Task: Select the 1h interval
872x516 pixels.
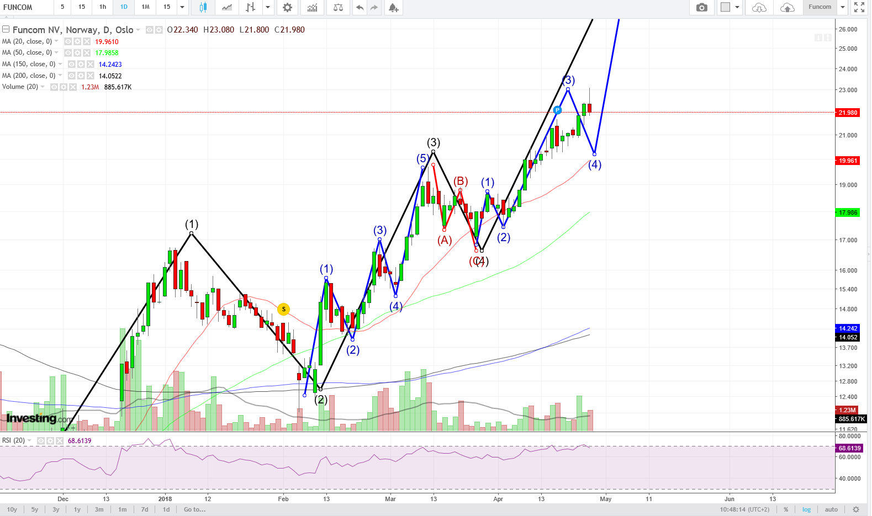Action: (103, 7)
